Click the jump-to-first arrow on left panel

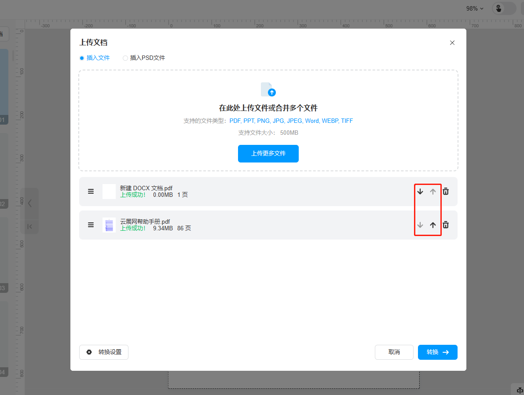29,226
